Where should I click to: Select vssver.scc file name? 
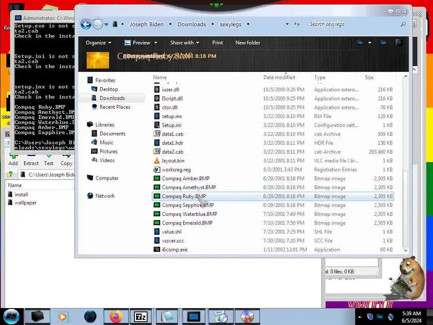(x=173, y=241)
